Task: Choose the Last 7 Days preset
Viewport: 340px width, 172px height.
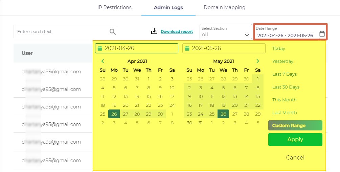Action: pyautogui.click(x=284, y=74)
